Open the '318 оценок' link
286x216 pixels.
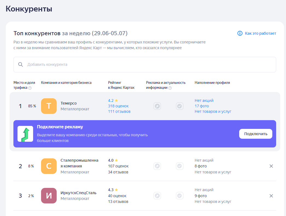[118, 106]
